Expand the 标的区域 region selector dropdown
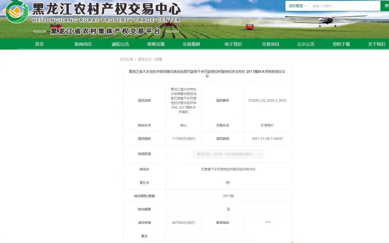This screenshot has width=389, height=243. click(x=228, y=154)
